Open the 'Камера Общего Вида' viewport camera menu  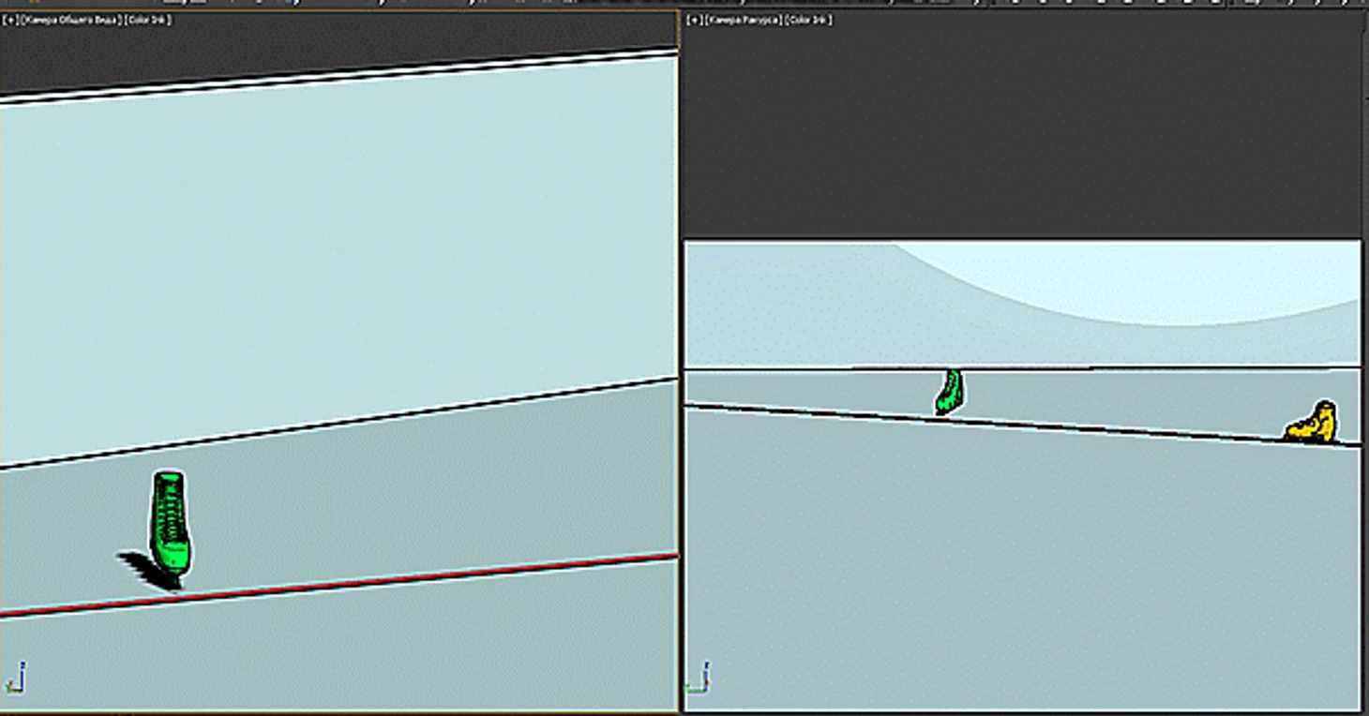click(x=70, y=20)
